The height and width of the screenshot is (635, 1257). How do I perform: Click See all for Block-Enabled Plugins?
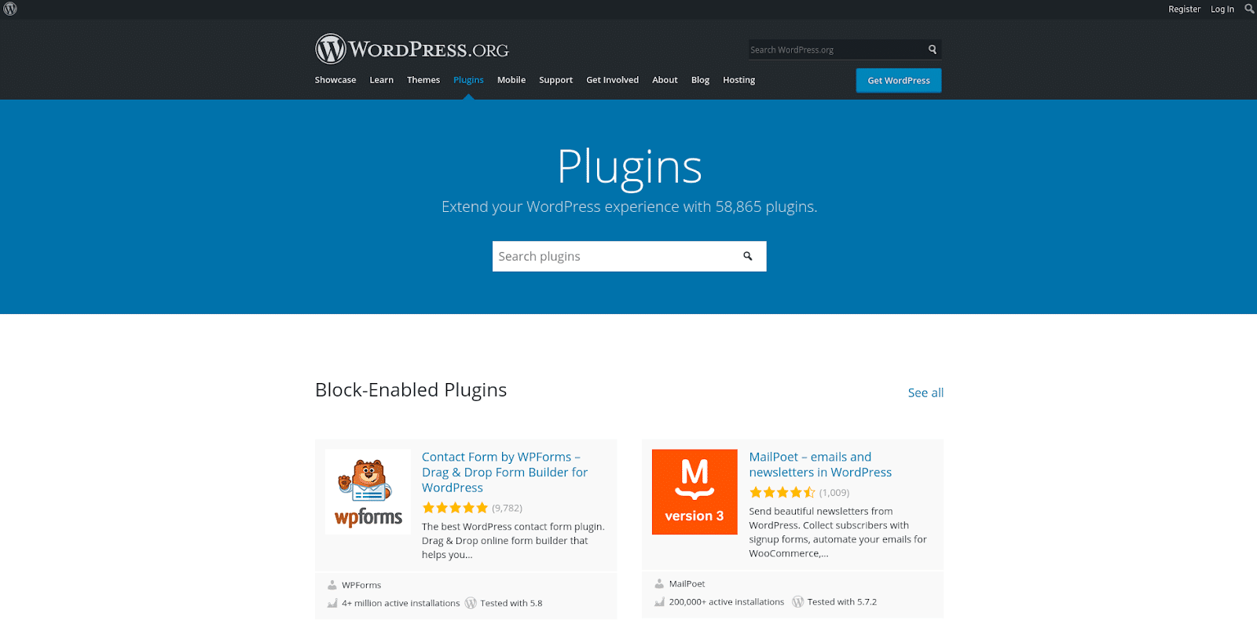(925, 392)
